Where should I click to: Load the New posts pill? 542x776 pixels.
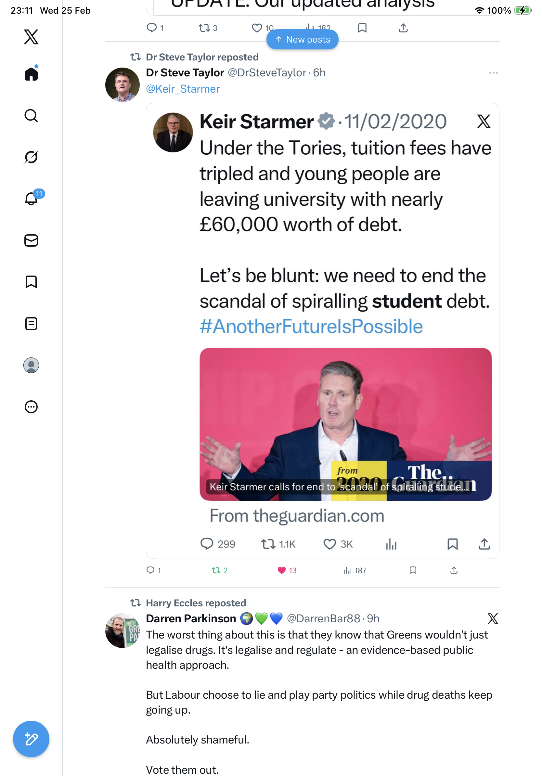(x=302, y=40)
